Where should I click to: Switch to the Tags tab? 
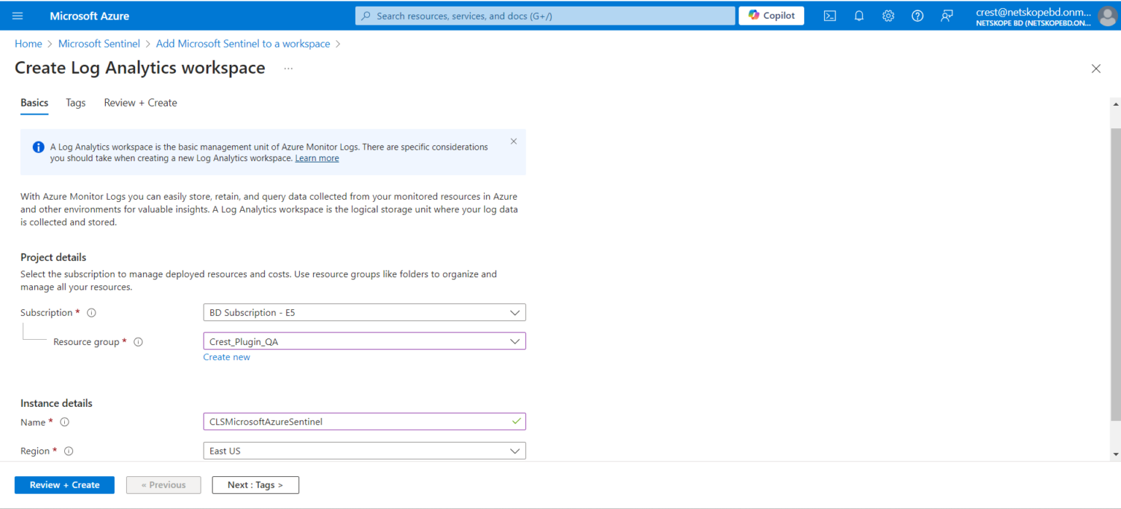point(75,102)
